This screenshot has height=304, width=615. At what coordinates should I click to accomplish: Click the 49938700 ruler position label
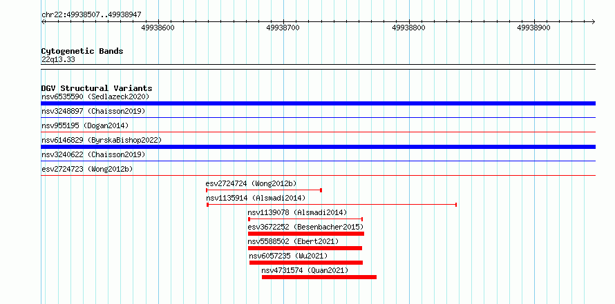[x=283, y=28]
